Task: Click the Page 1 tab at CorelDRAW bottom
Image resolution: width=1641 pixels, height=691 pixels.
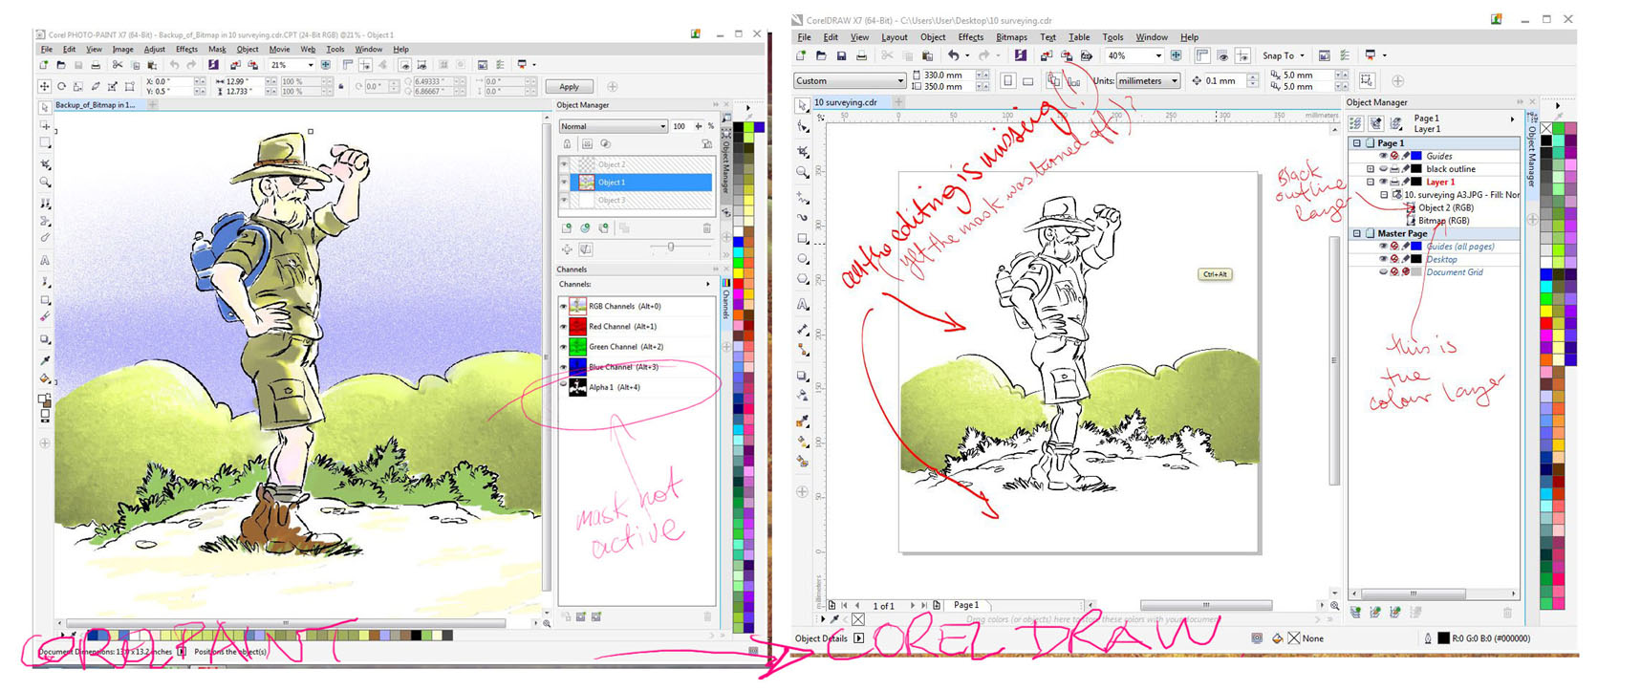Action: click(x=966, y=605)
